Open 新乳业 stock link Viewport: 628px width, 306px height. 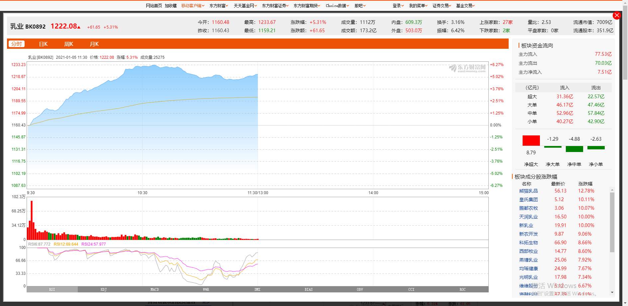click(x=526, y=225)
